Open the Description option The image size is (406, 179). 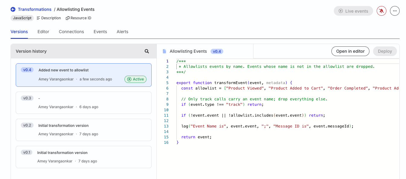coord(49,18)
